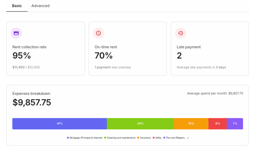
Task: Click the green 29% bar segment
Action: click(140, 124)
